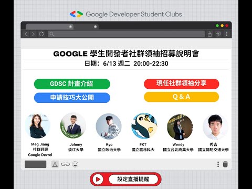The height and width of the screenshot is (189, 252).
Task: Click the name label Meg Jiang
Action: (x=40, y=144)
